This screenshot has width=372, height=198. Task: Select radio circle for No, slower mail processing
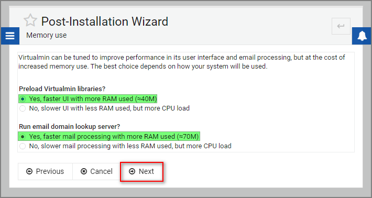point(23,146)
